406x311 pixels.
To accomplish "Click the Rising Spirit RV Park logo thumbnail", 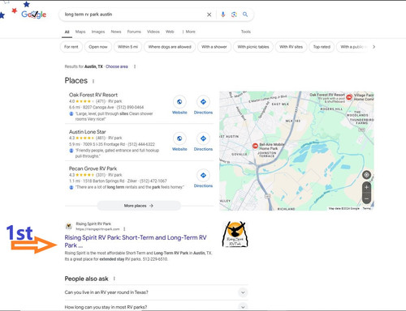I will (x=235, y=234).
